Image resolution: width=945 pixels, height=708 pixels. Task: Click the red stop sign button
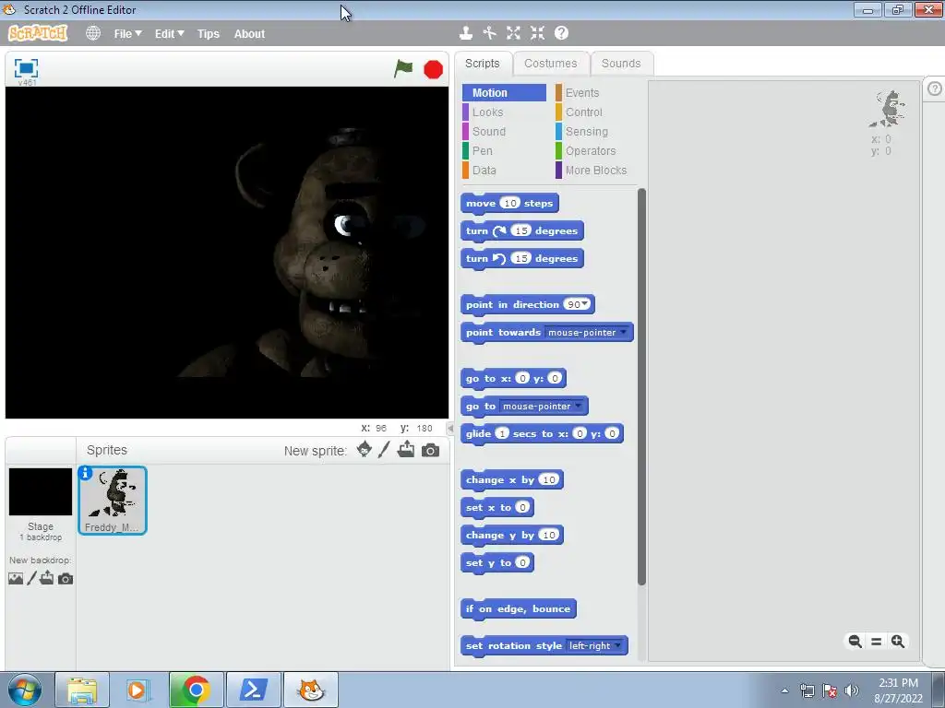(433, 70)
